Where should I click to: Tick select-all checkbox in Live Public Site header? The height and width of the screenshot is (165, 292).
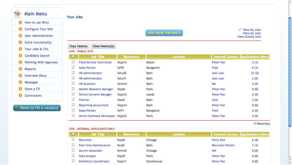[73, 56]
